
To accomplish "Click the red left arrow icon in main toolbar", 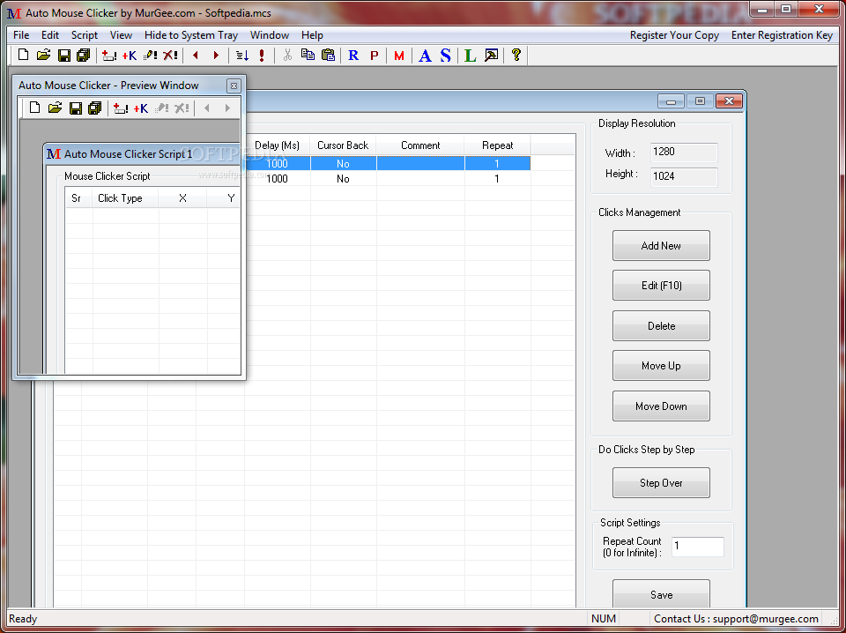I will point(196,55).
